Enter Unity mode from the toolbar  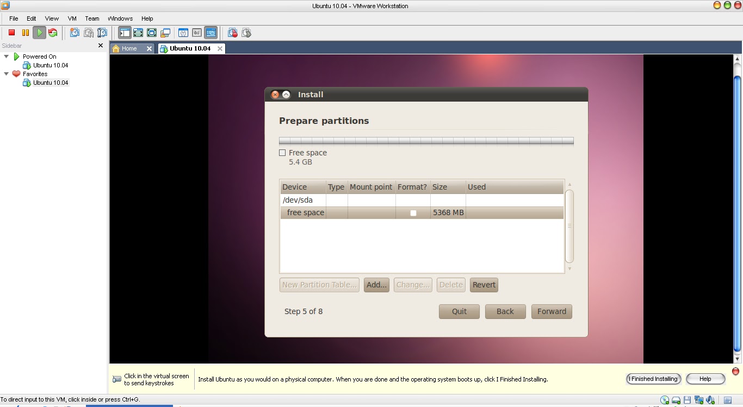165,33
